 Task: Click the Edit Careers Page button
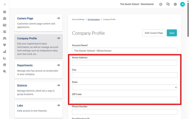pyautogui.click(x=154, y=33)
